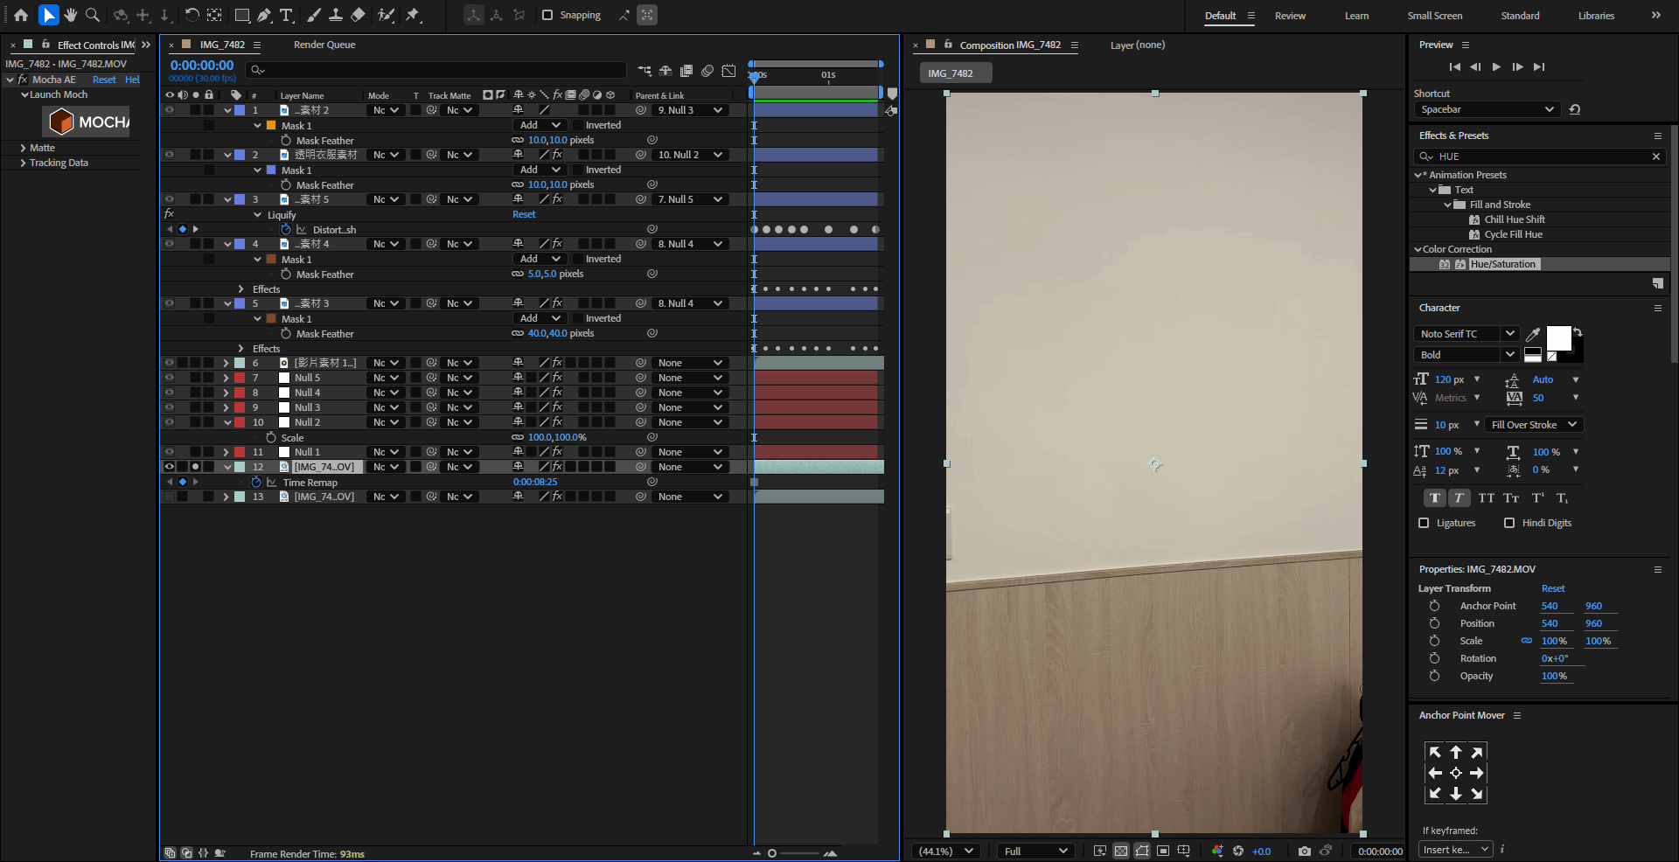Select the Hand tool

click(71, 15)
